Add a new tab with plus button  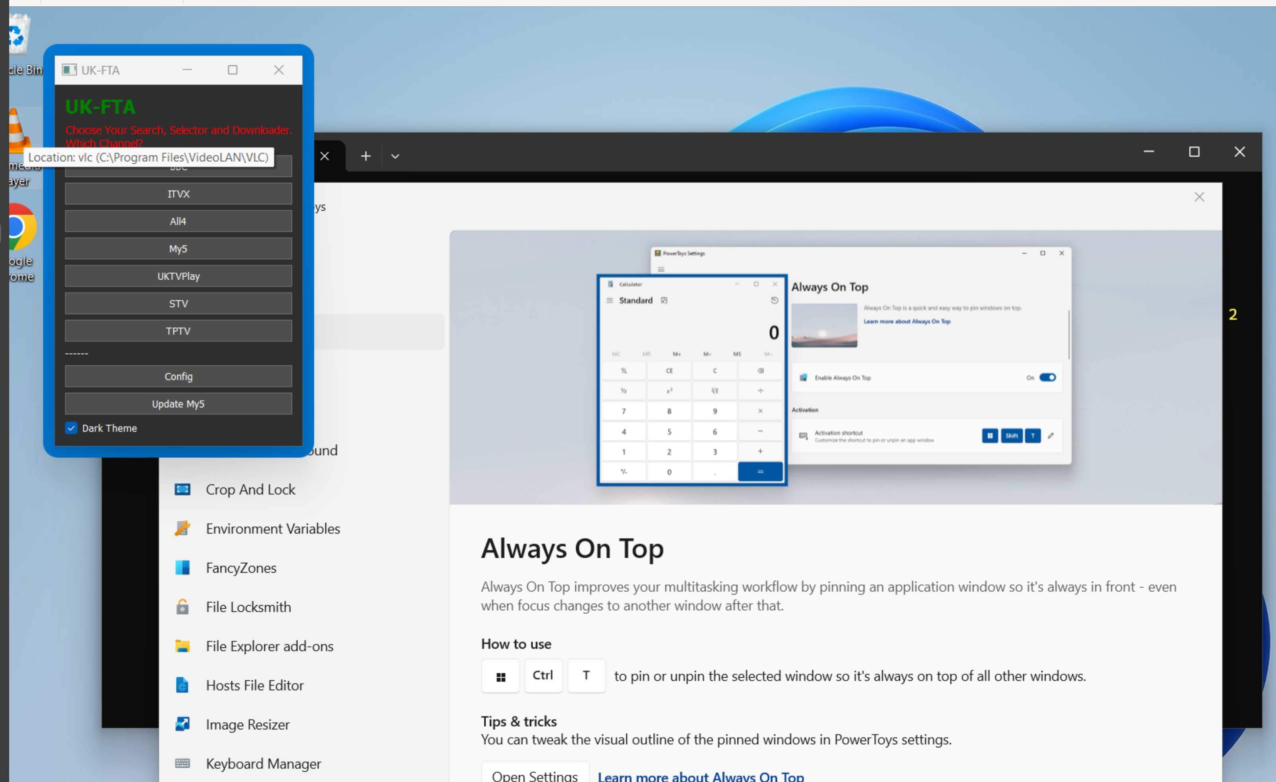366,156
